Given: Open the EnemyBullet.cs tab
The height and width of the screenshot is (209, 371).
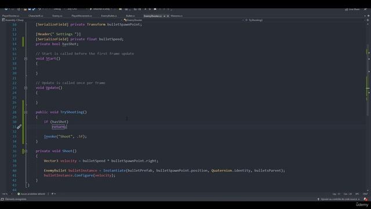Looking at the screenshot, I should pos(109,16).
